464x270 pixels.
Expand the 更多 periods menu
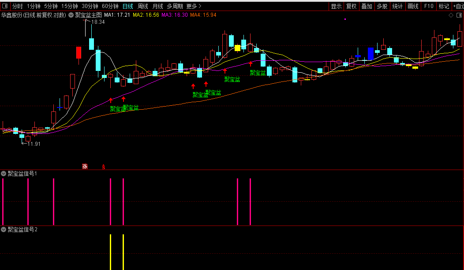[194, 6]
